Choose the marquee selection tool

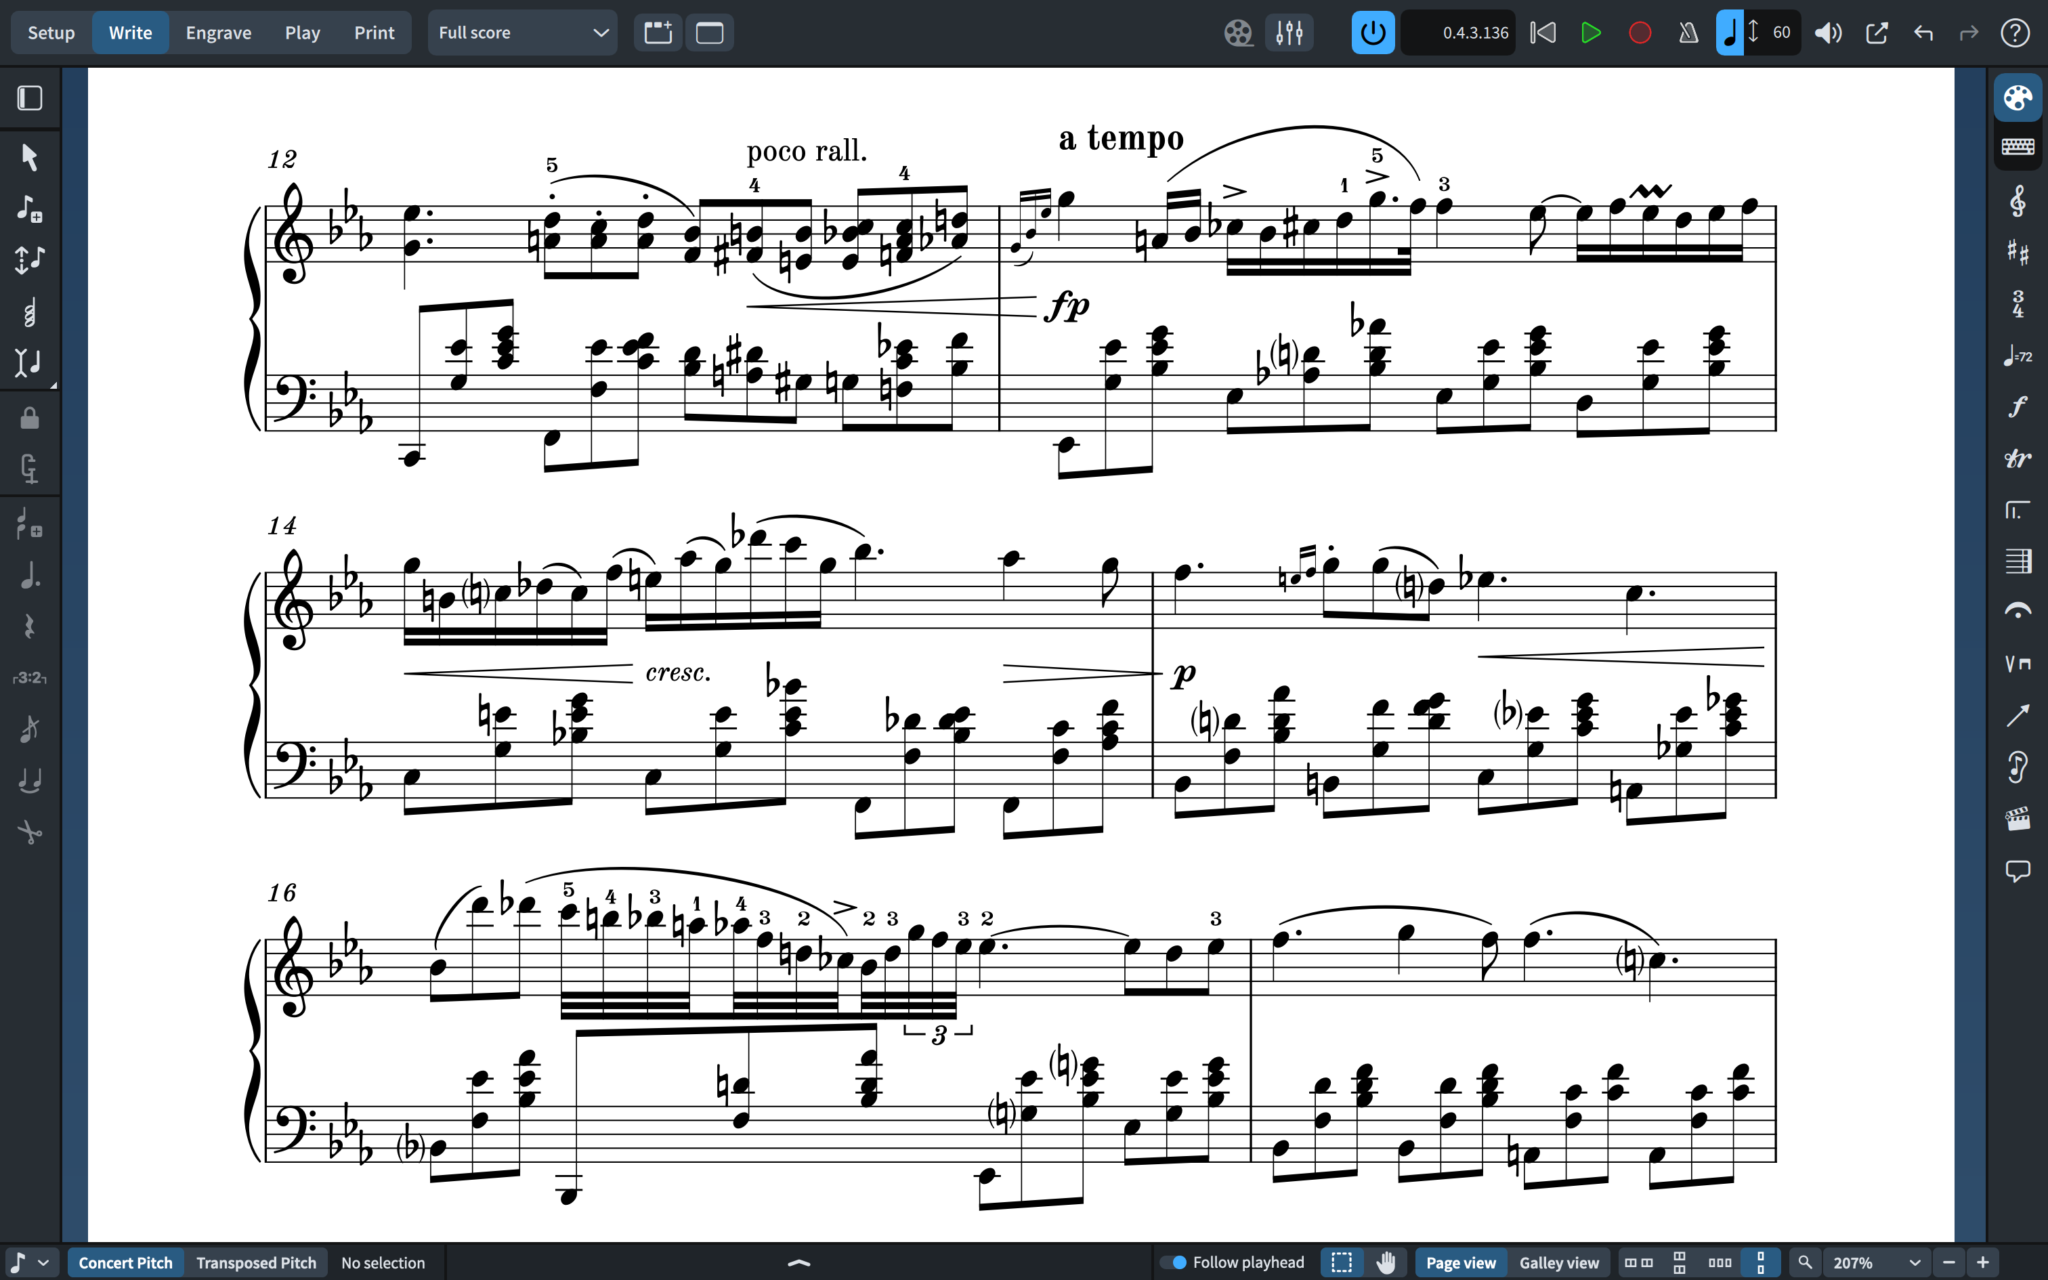1342,1262
